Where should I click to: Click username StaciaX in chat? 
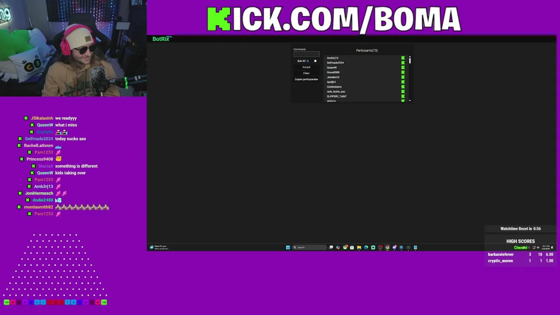pyautogui.click(x=45, y=166)
